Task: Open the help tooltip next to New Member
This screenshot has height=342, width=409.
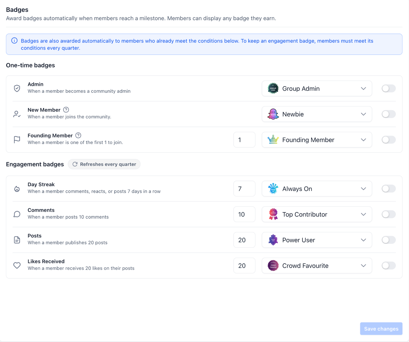Action: [66, 110]
